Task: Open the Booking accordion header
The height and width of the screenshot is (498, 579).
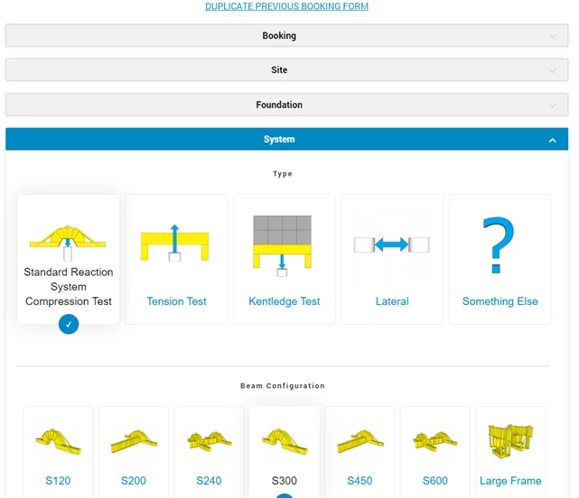Action: pos(279,36)
